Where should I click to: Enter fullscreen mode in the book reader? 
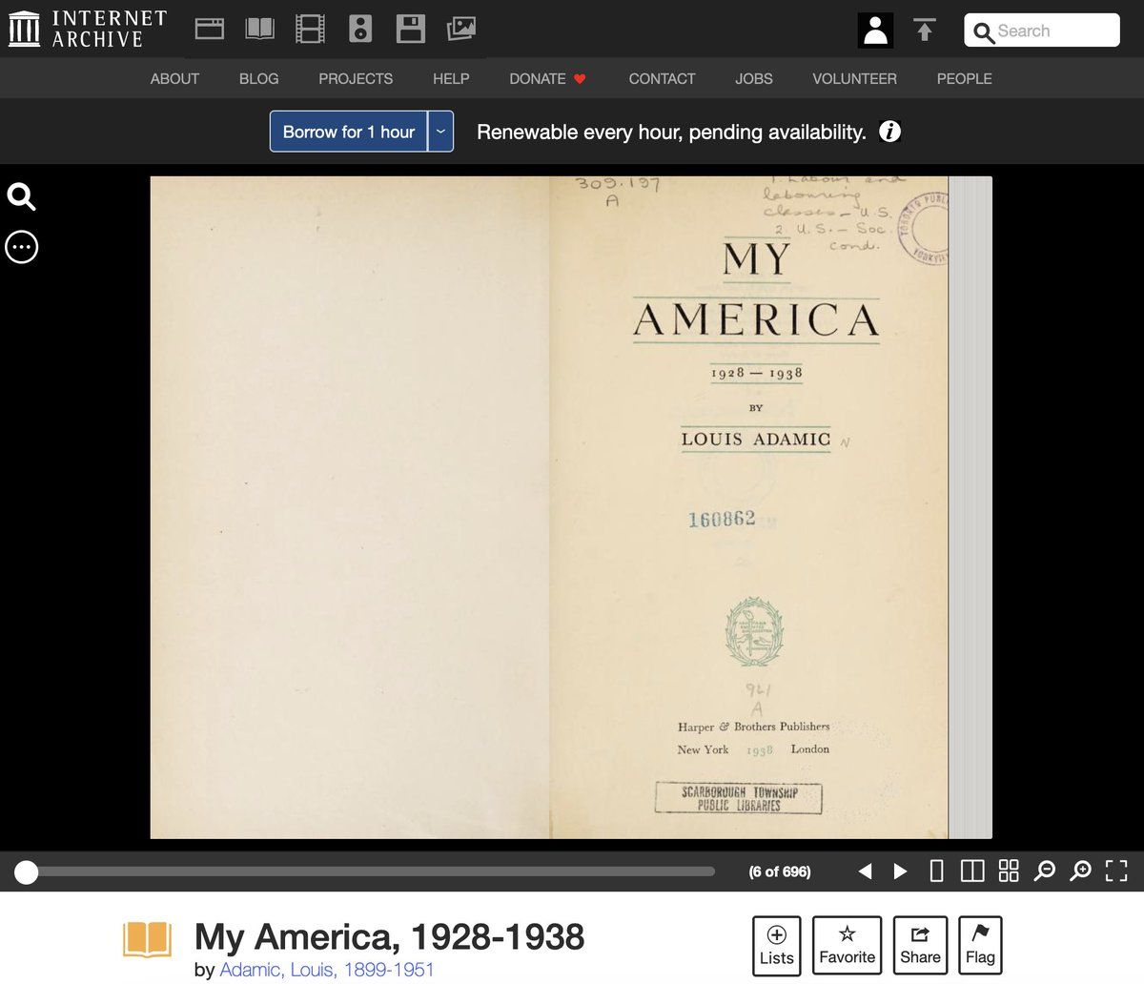(1116, 871)
